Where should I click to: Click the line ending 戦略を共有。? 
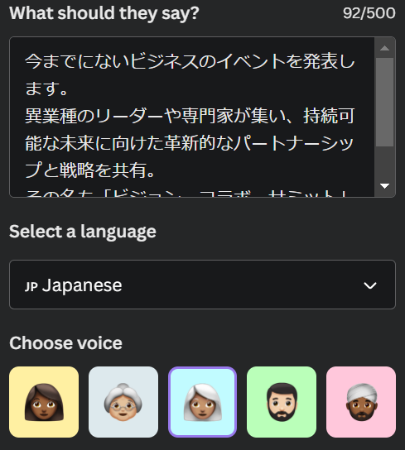(x=90, y=170)
